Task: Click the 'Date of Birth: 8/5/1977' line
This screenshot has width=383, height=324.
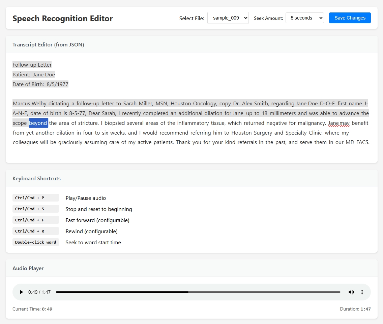Action: (40, 84)
